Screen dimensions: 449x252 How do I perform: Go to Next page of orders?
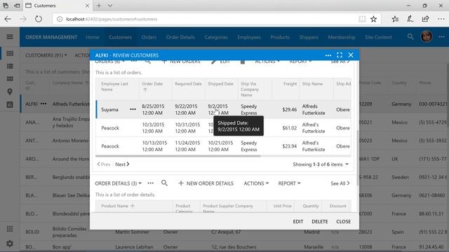tap(122, 164)
